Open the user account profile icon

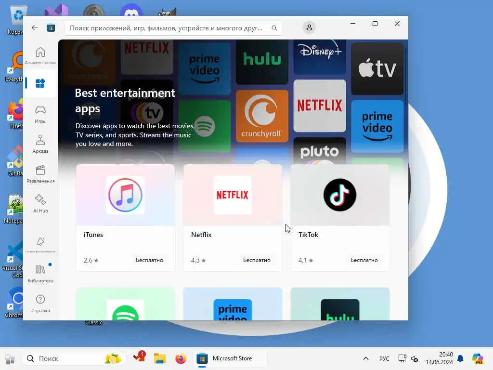pos(309,27)
